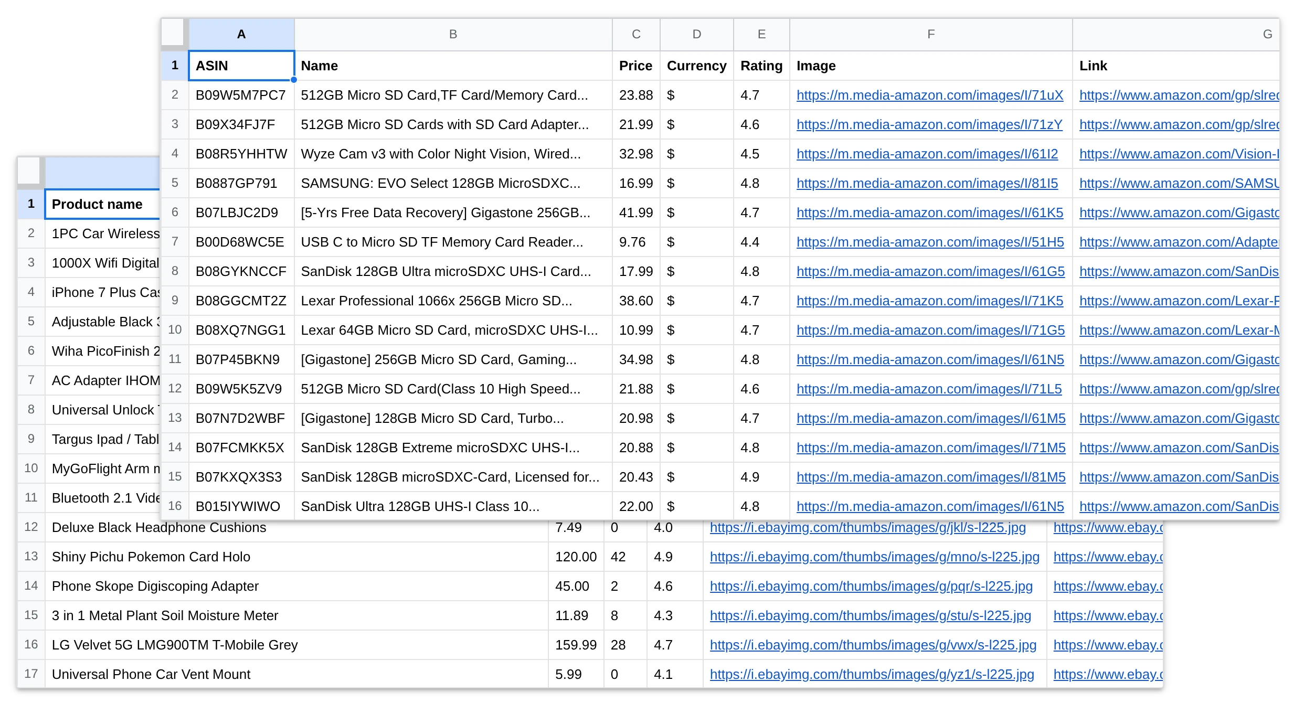This screenshot has width=1293, height=703.
Task: Open the amazon.com/Vision- product link
Action: click(1179, 154)
